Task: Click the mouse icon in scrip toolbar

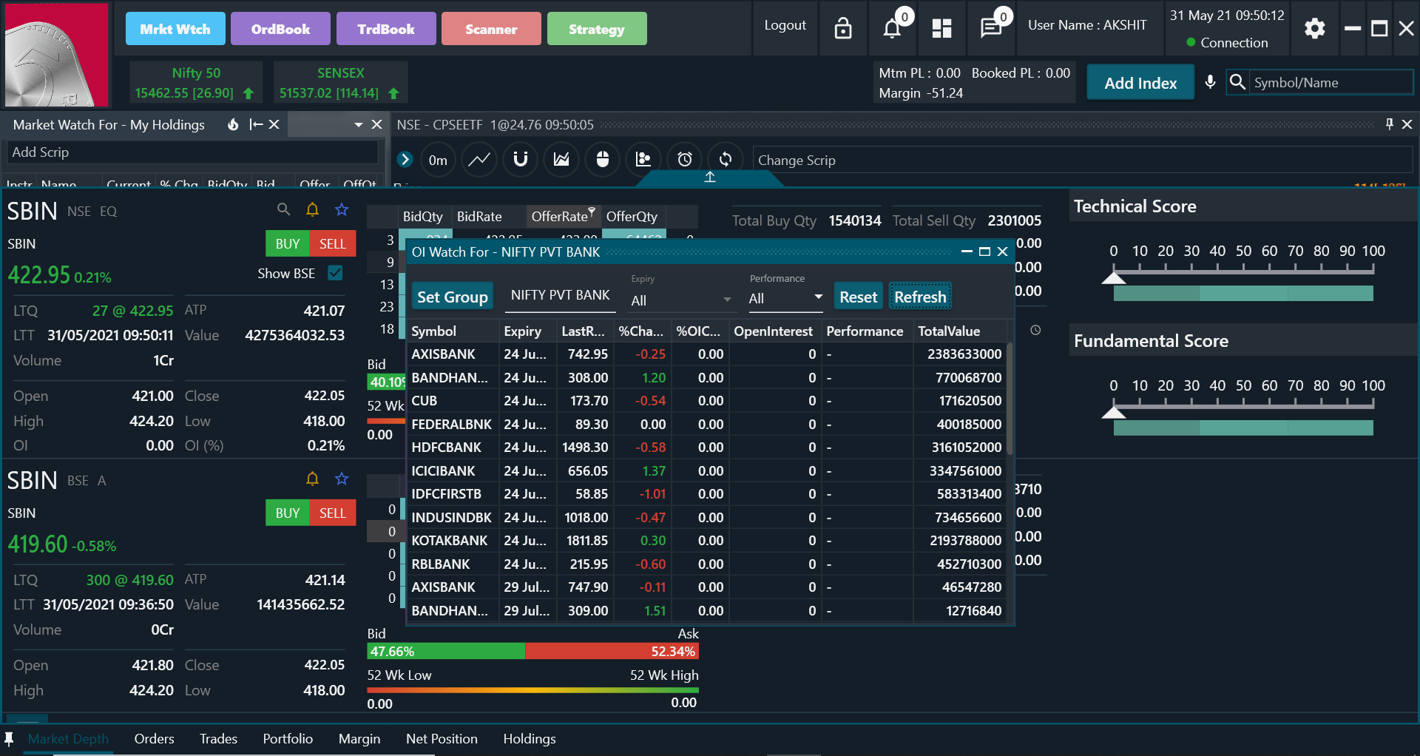Action: [x=603, y=159]
